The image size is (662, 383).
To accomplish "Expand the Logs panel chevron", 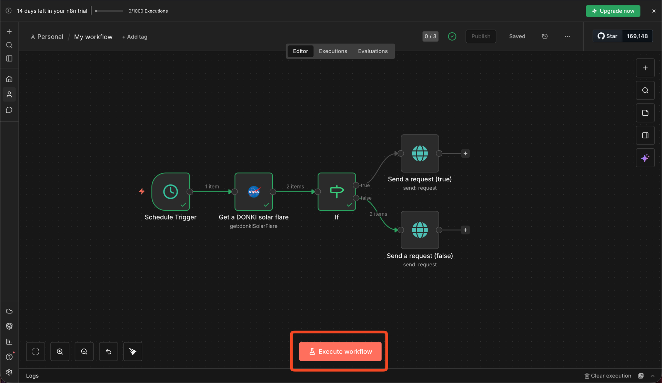I will point(652,376).
